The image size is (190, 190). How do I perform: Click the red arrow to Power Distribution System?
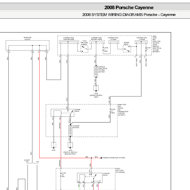tap(102, 158)
